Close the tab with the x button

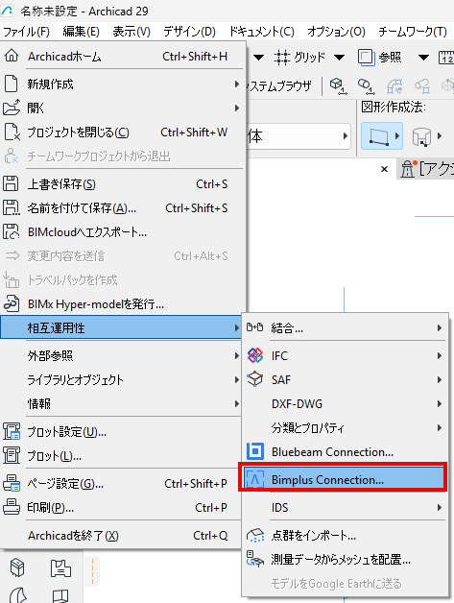(384, 169)
